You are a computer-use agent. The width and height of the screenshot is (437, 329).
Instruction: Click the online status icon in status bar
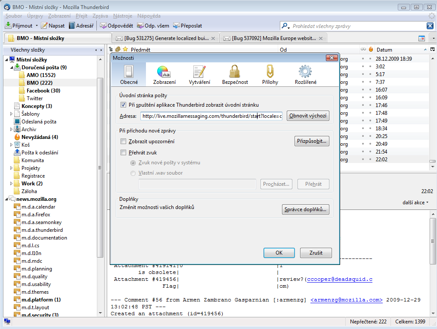pyautogui.click(x=7, y=322)
